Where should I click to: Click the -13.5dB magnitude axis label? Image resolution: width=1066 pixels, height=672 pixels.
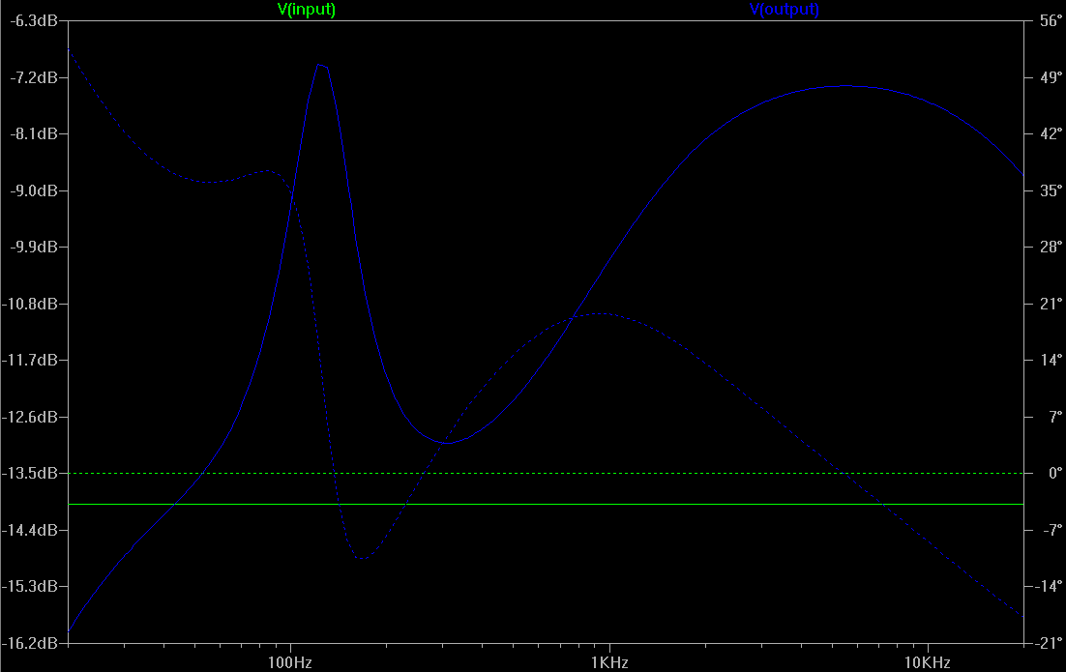pyautogui.click(x=30, y=474)
